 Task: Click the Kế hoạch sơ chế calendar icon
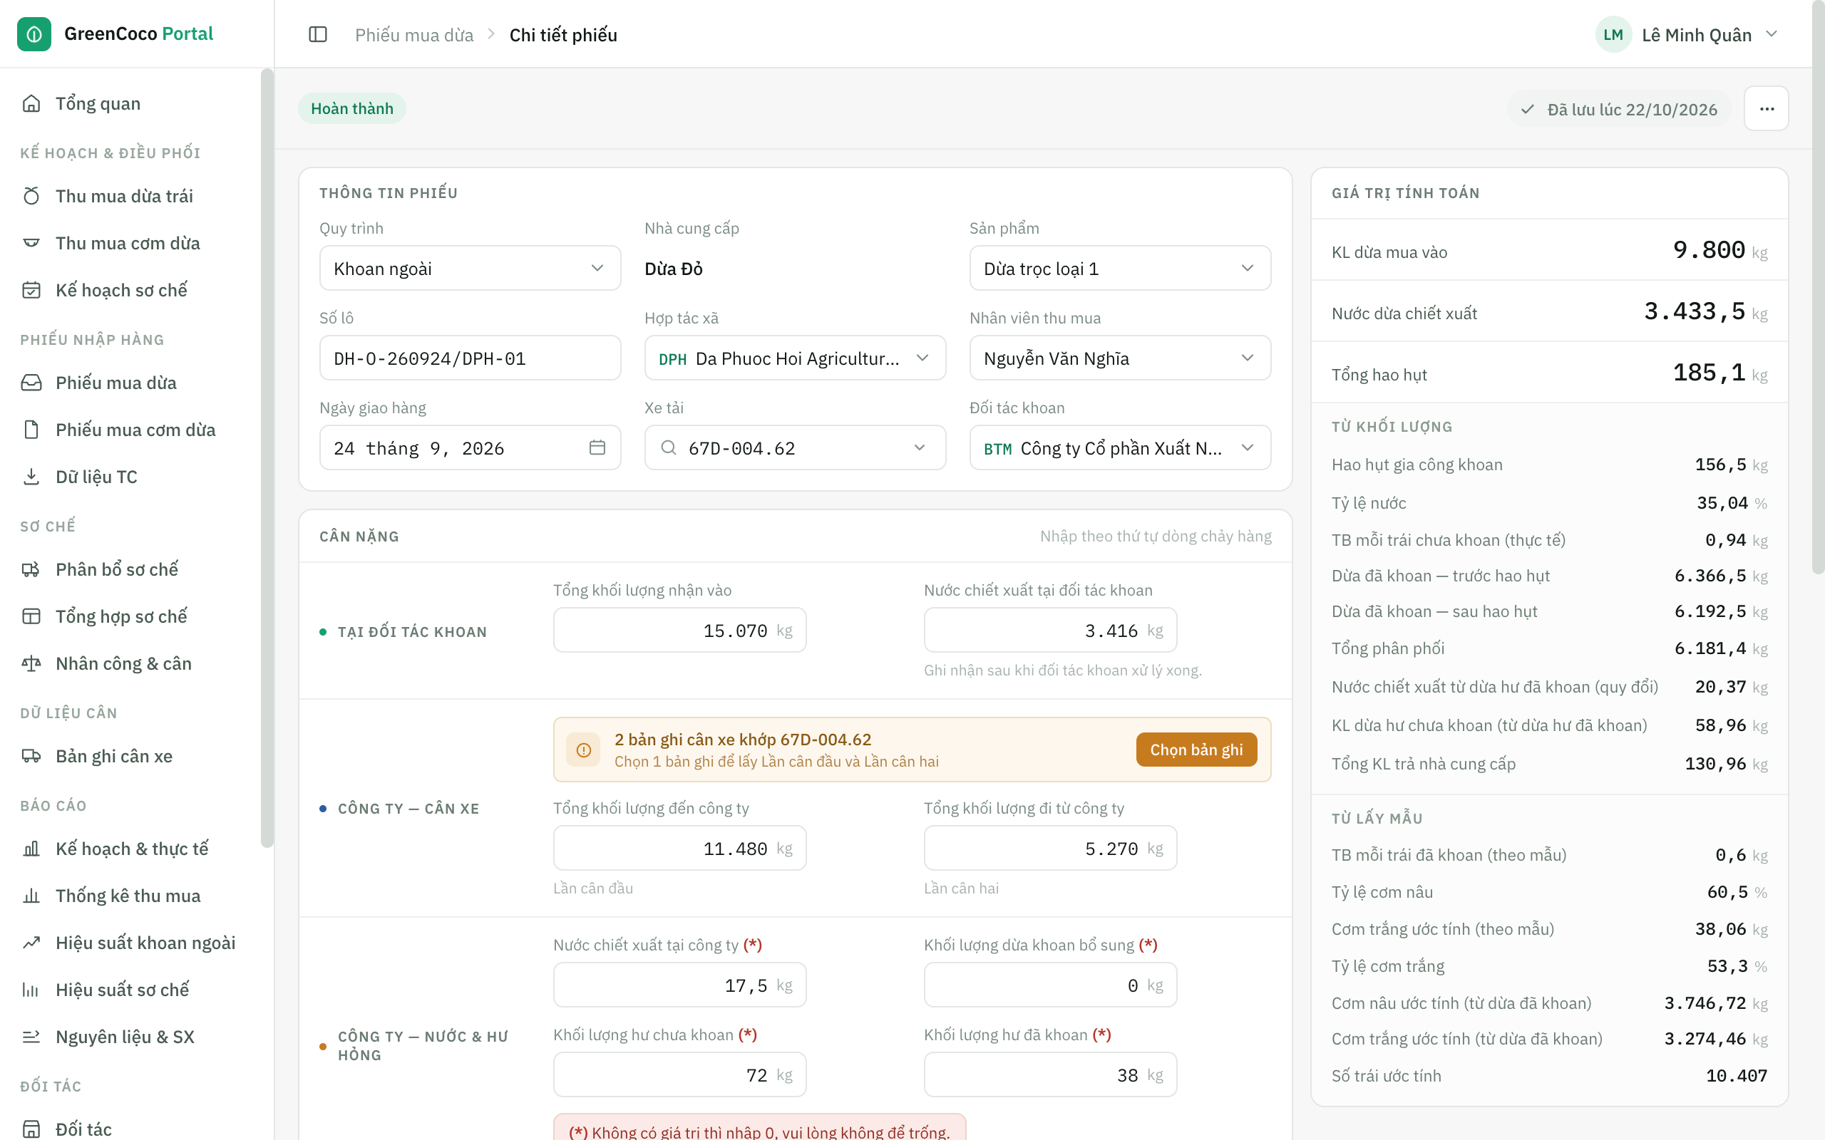pyautogui.click(x=31, y=290)
